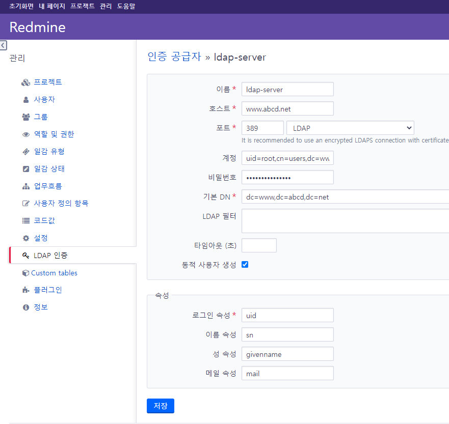Image resolution: width=449 pixels, height=424 pixels.
Task: Open the Custom tables link
Action: pos(54,273)
